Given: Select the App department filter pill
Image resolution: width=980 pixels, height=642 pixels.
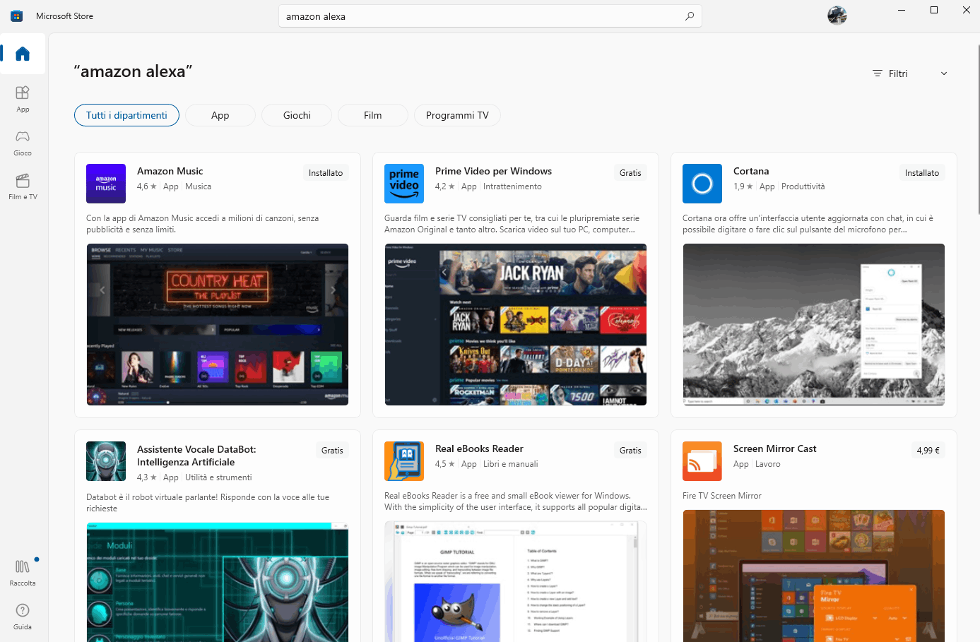Looking at the screenshot, I should click(220, 115).
